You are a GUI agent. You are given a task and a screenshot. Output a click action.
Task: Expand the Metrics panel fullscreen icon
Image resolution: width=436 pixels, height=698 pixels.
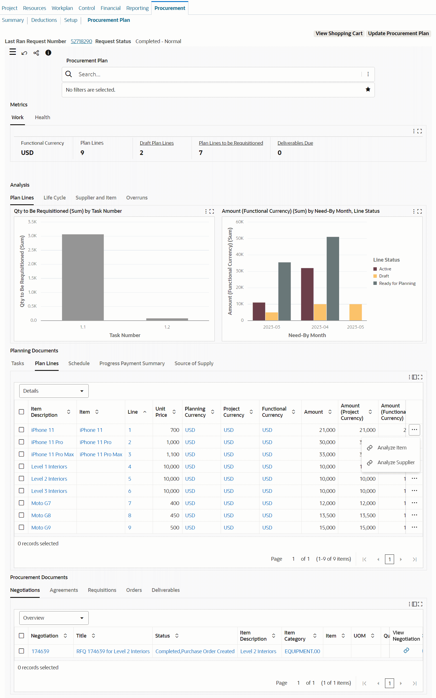[420, 131]
